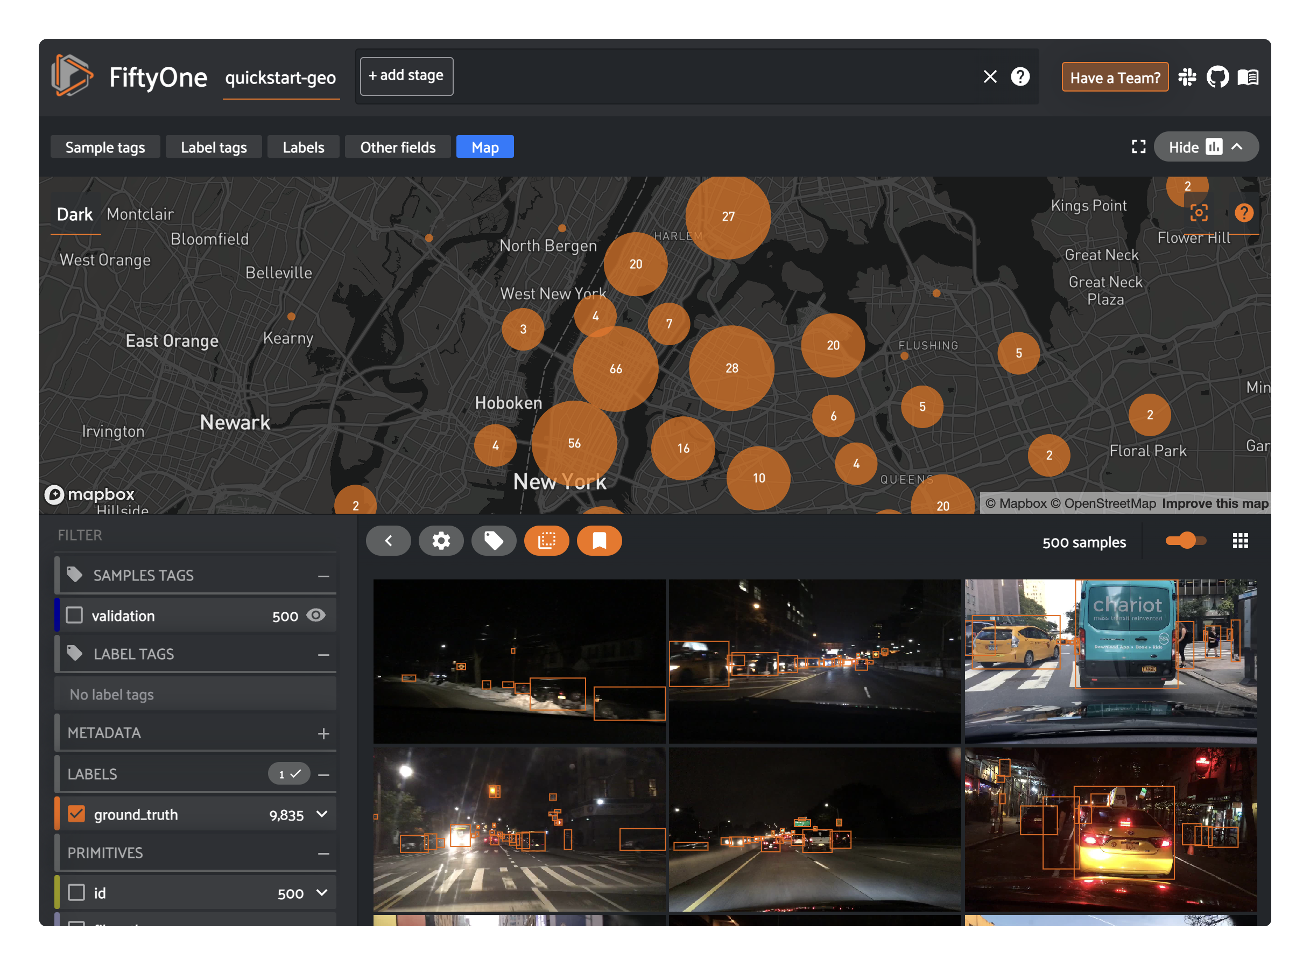Click the orange bookmark view icon

coord(599,540)
